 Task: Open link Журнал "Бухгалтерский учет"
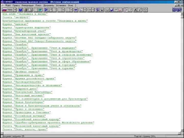coord(24,31)
